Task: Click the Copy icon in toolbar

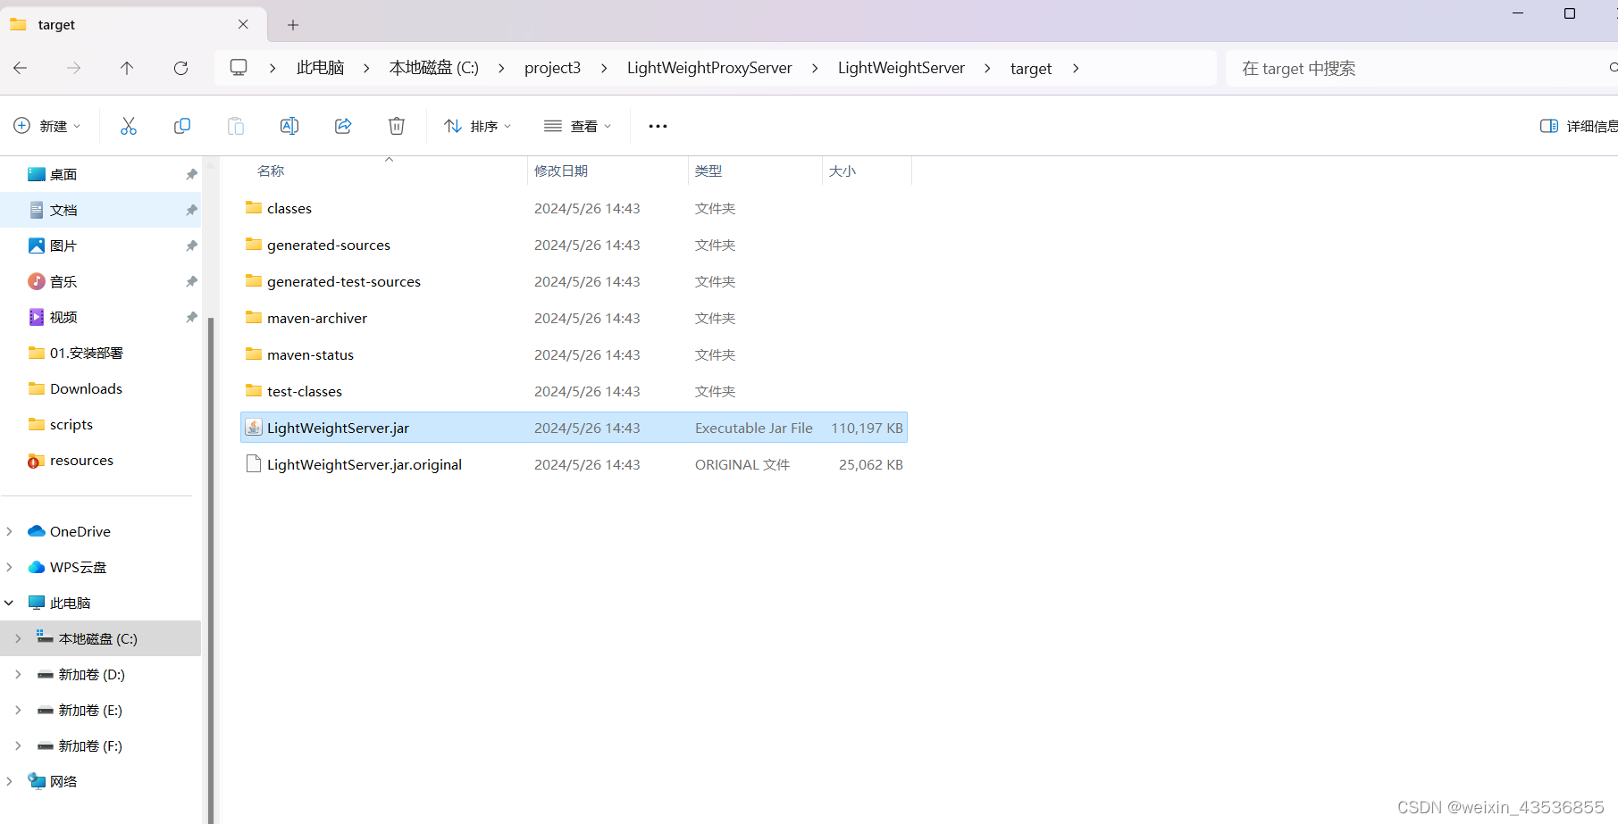Action: (x=182, y=126)
